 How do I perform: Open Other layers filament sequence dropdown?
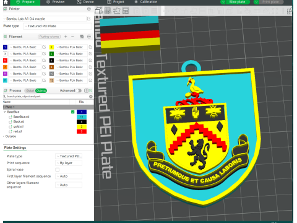click(69, 185)
